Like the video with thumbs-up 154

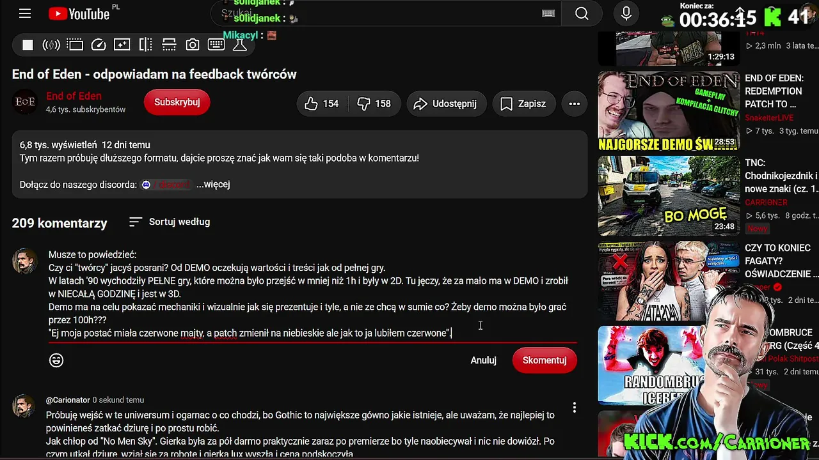coord(322,103)
